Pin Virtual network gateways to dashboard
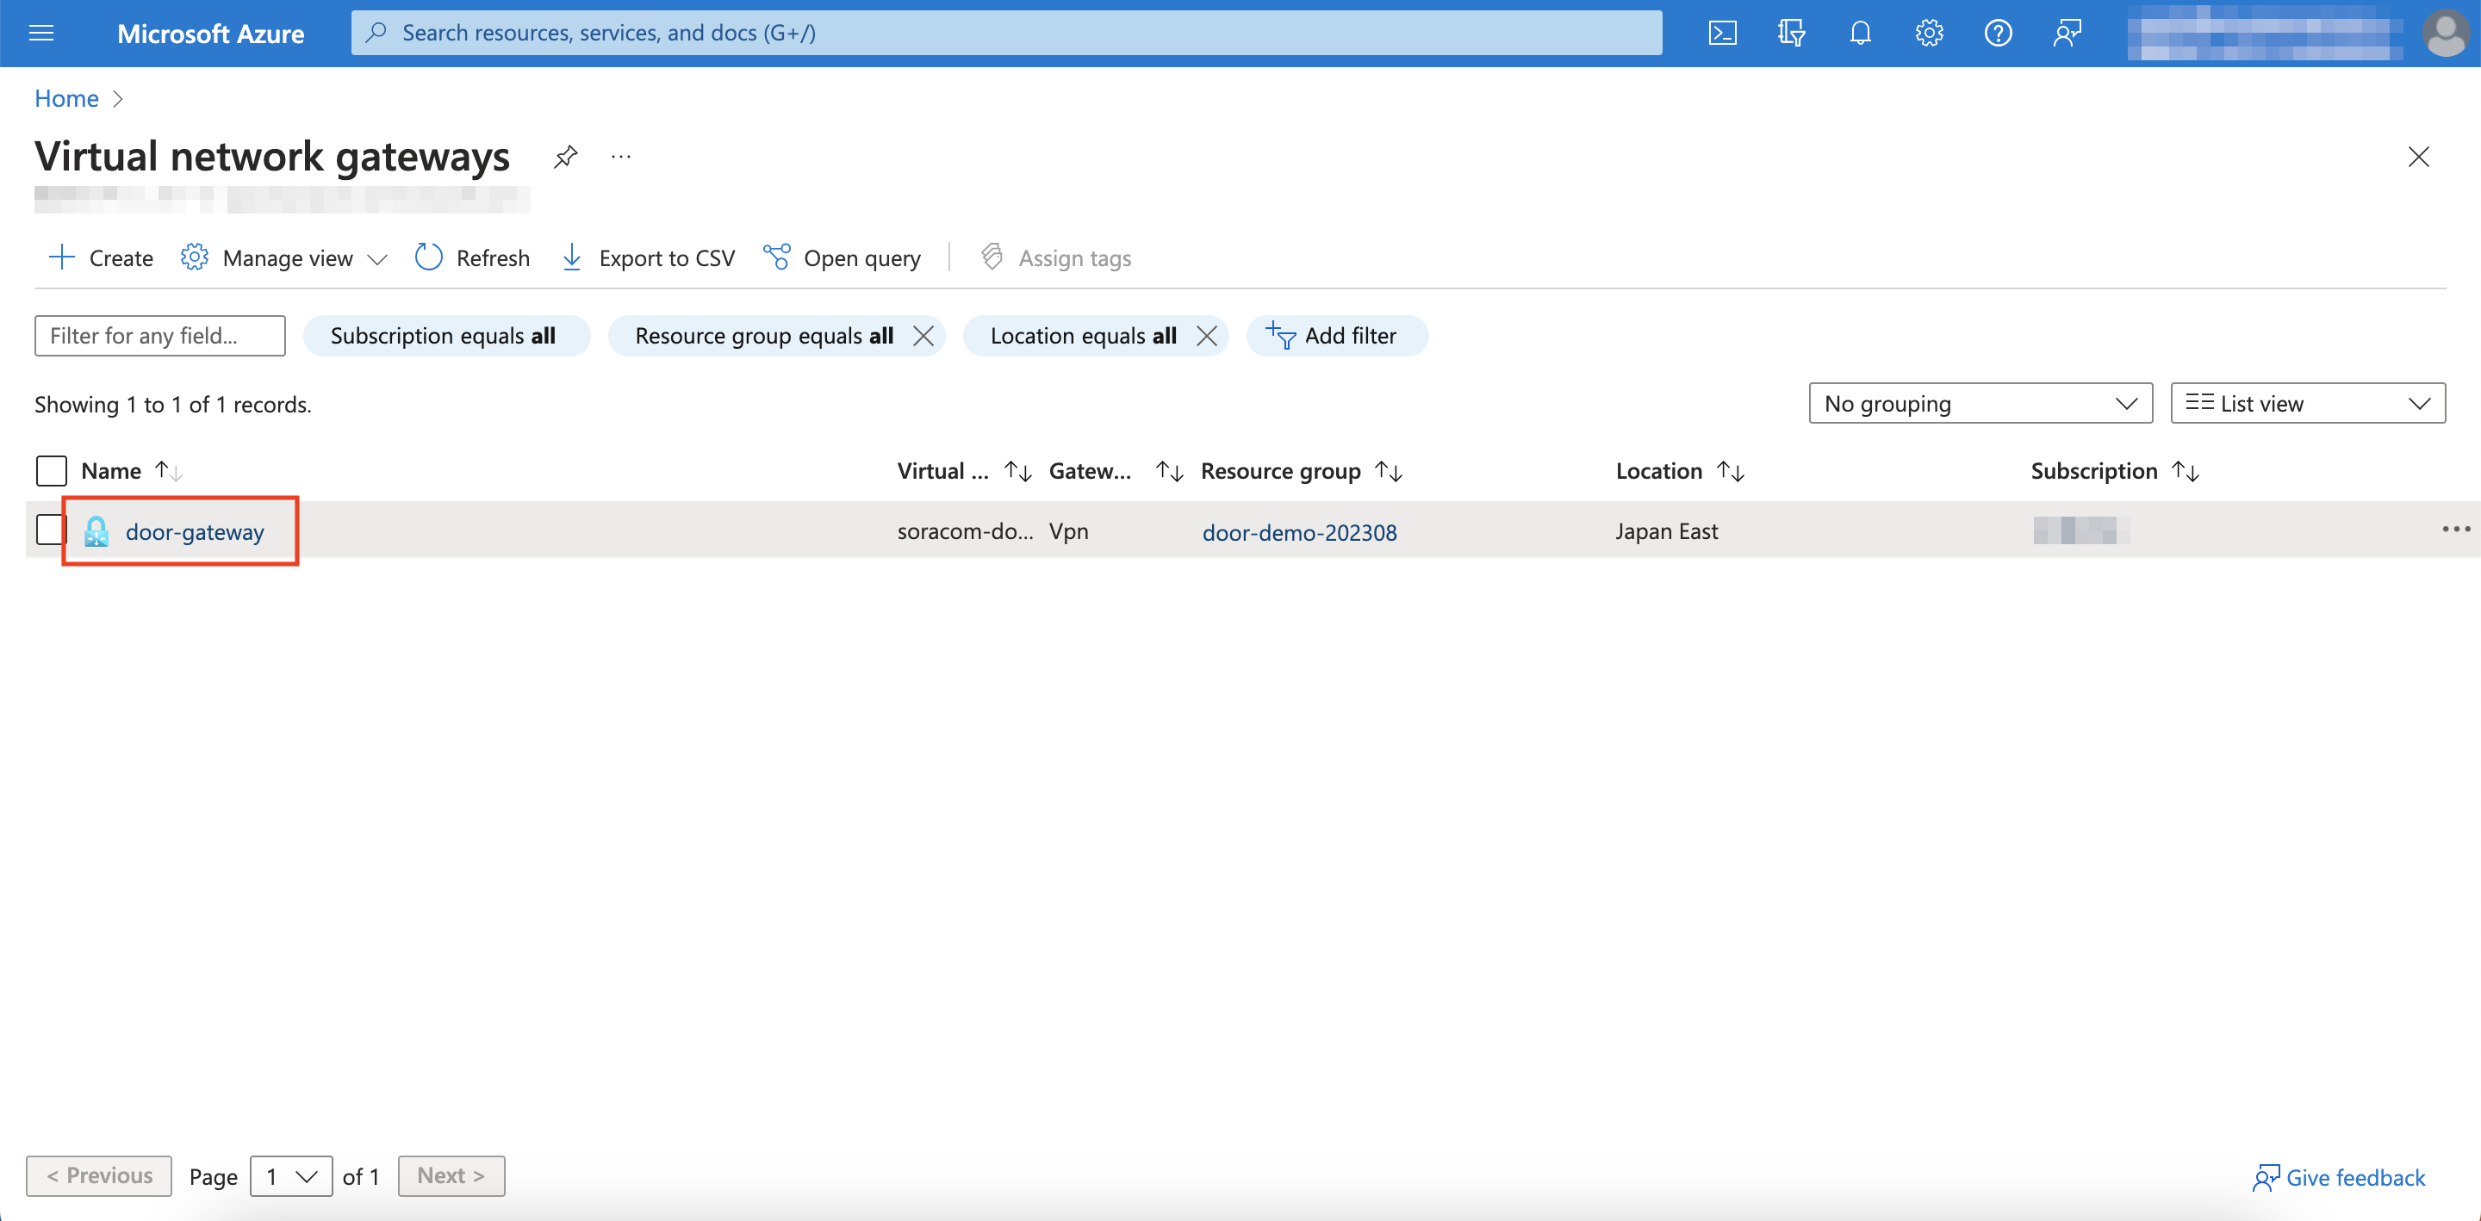 [x=565, y=156]
